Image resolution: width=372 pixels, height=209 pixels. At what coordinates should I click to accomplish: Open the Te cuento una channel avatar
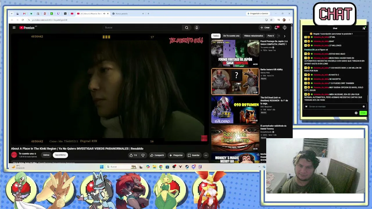(x=14, y=155)
